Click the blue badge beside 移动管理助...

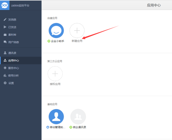click(48, 127)
